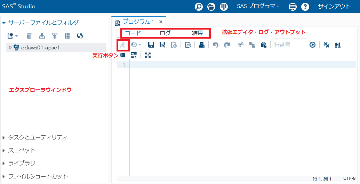Open find and replace binoculars icon
Image resolution: width=360 pixels, height=184 pixels.
(x=338, y=45)
